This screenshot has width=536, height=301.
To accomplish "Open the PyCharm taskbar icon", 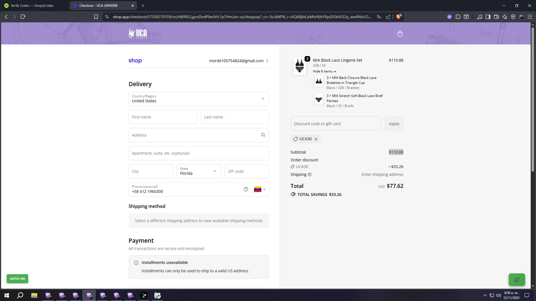I will 144,295.
